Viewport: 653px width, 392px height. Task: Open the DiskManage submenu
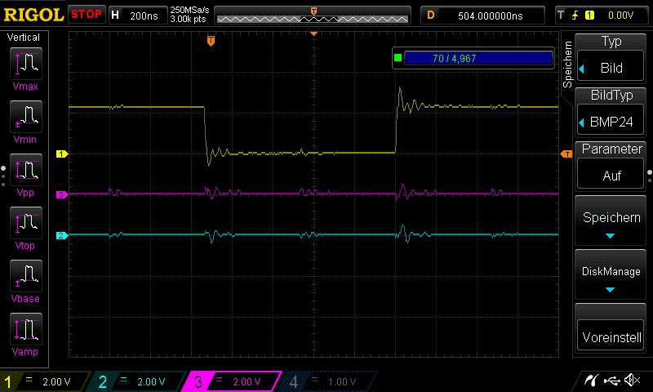point(611,276)
